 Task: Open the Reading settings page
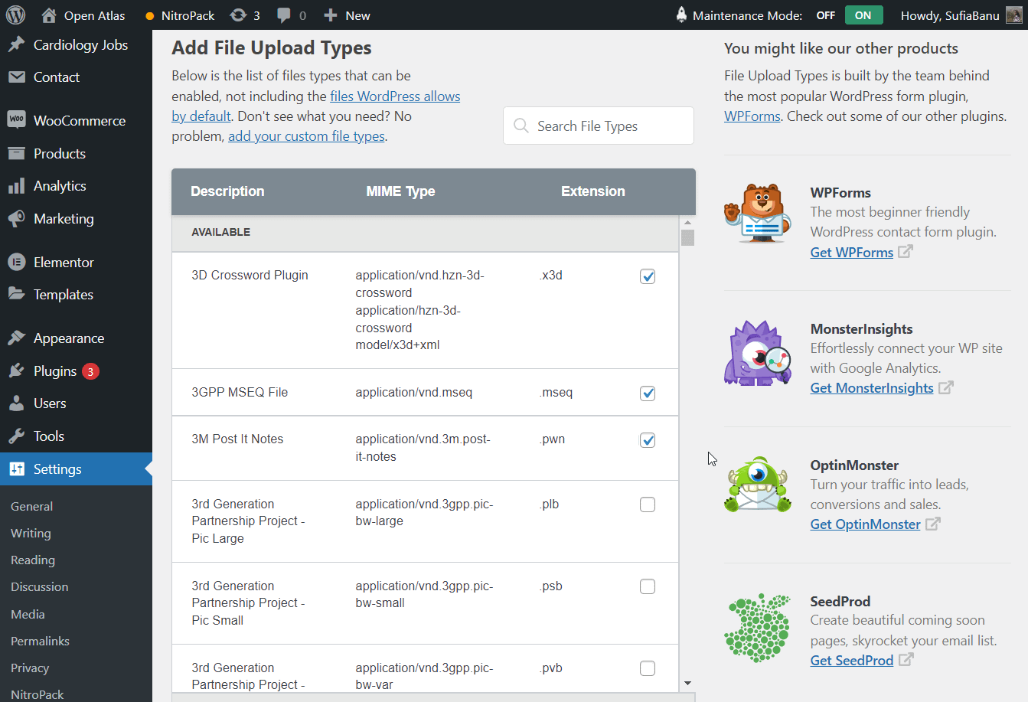coord(33,560)
